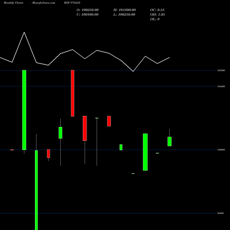Select the low value 'L: 100250.00'
The width and height of the screenshot is (230, 230).
[124, 15]
